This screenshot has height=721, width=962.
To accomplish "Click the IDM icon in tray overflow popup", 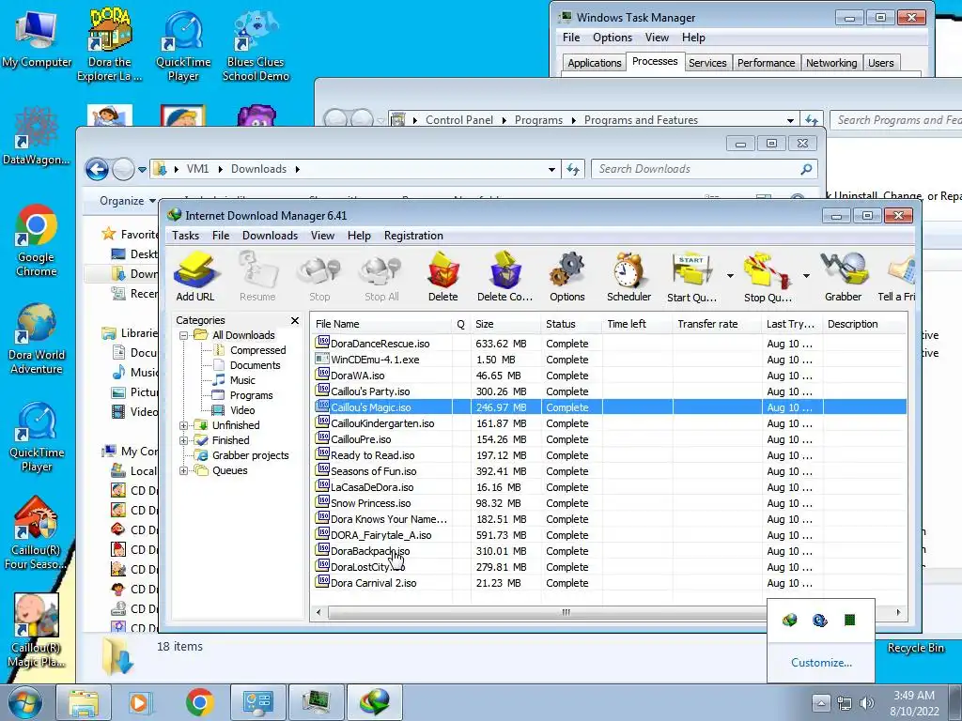I will pyautogui.click(x=789, y=620).
